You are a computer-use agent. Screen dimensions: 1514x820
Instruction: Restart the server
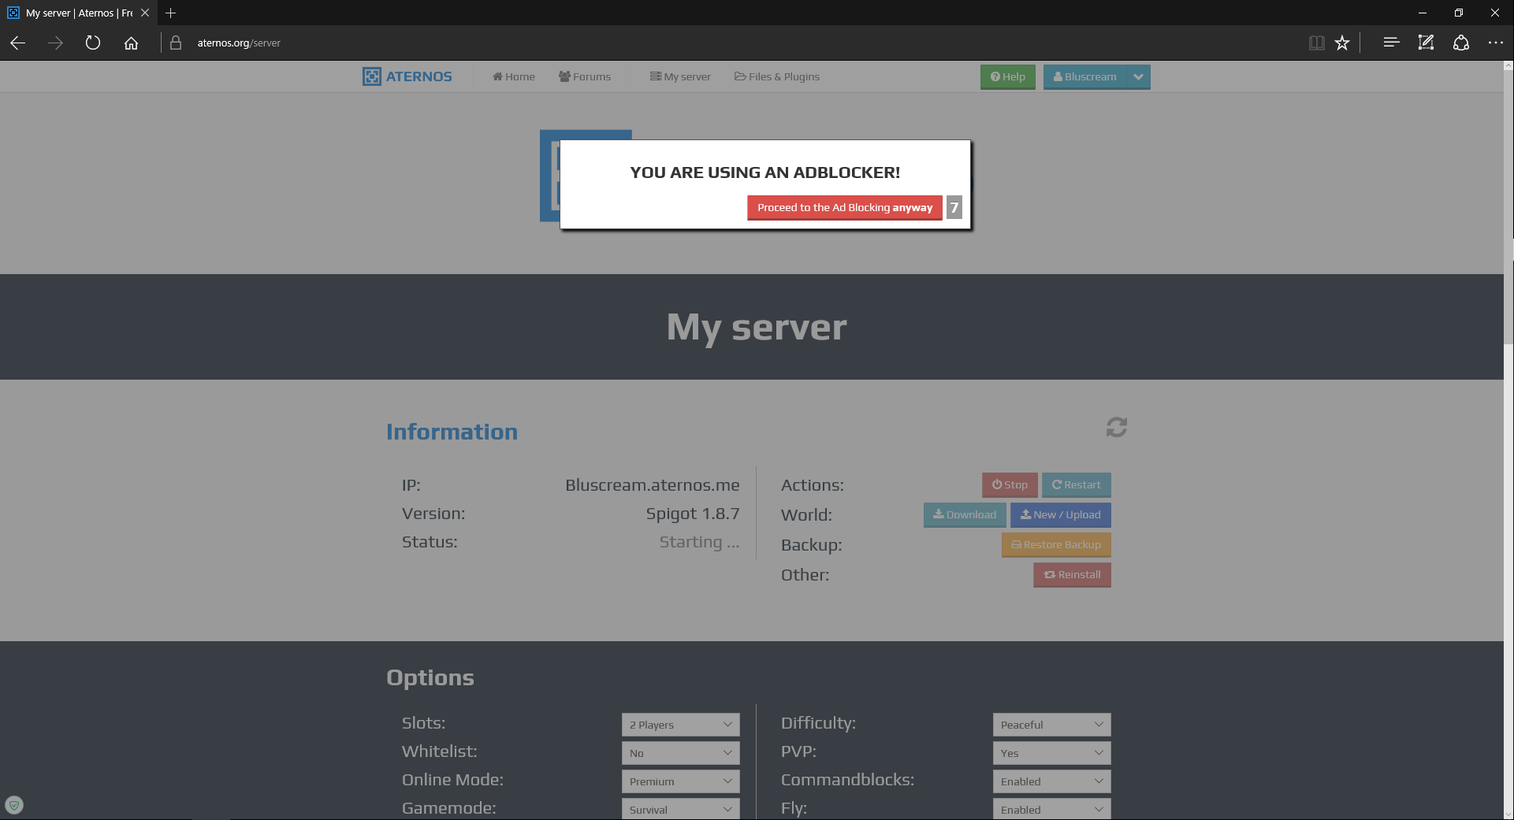pos(1077,485)
